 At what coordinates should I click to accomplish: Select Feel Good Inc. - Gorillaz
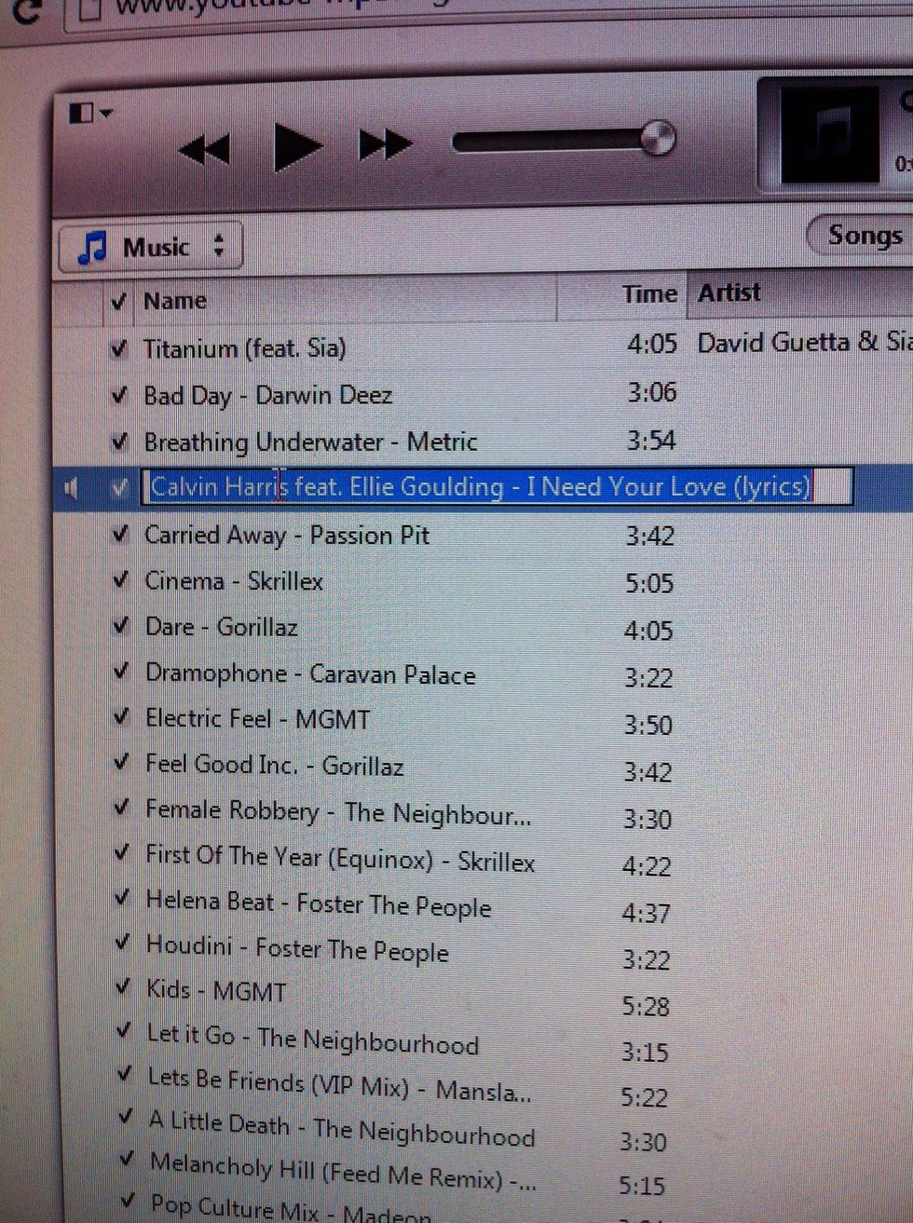pos(274,765)
